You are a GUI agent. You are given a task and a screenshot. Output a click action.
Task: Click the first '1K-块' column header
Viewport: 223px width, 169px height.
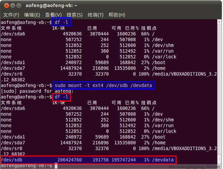[59, 28]
